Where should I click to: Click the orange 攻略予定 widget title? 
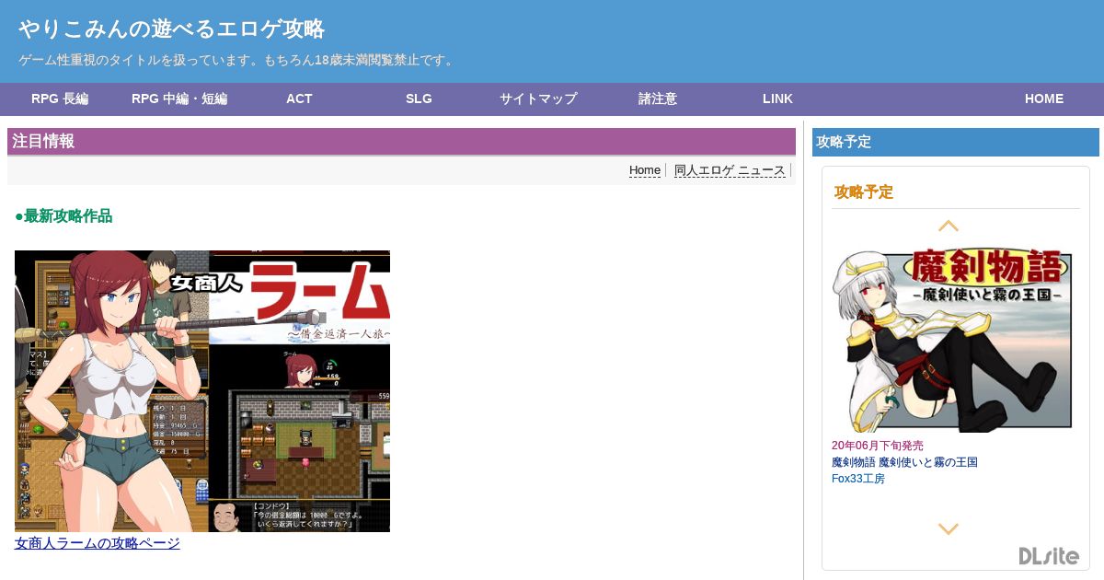864,192
